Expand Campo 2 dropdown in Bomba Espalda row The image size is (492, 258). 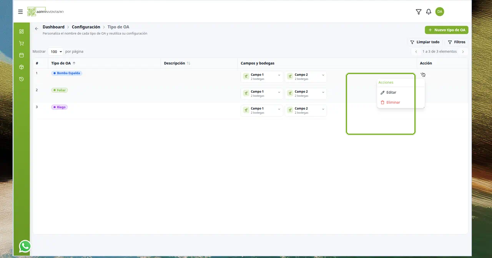(306, 77)
